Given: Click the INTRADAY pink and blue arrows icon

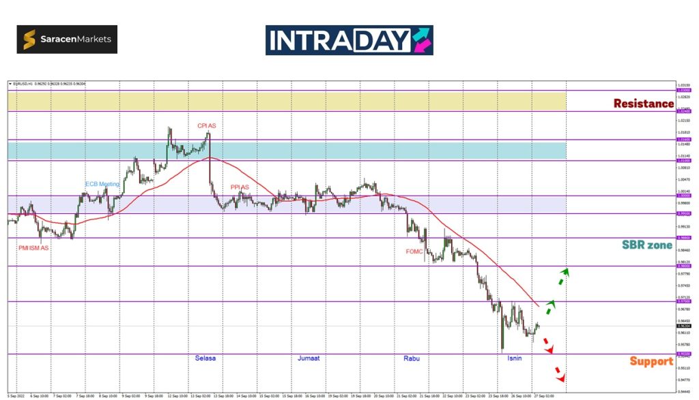Looking at the screenshot, I should coord(421,40).
